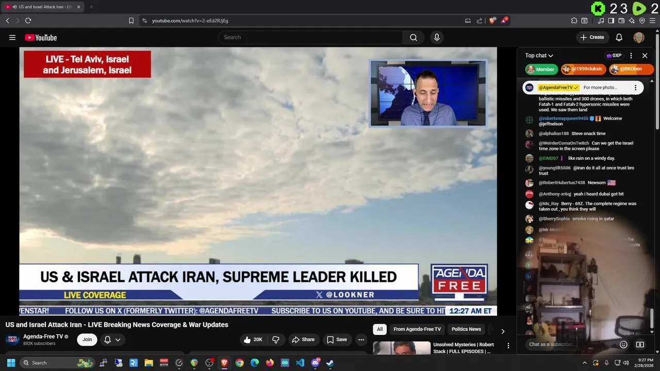This screenshot has height=371, width=660.
Task: Switch to the US and Israel Attack Iran tab
Action: click(41, 7)
